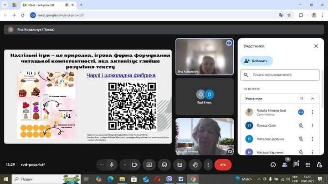
Task: Click self-view picture-in-picture icon on Natalia tile
Action: 230,151
